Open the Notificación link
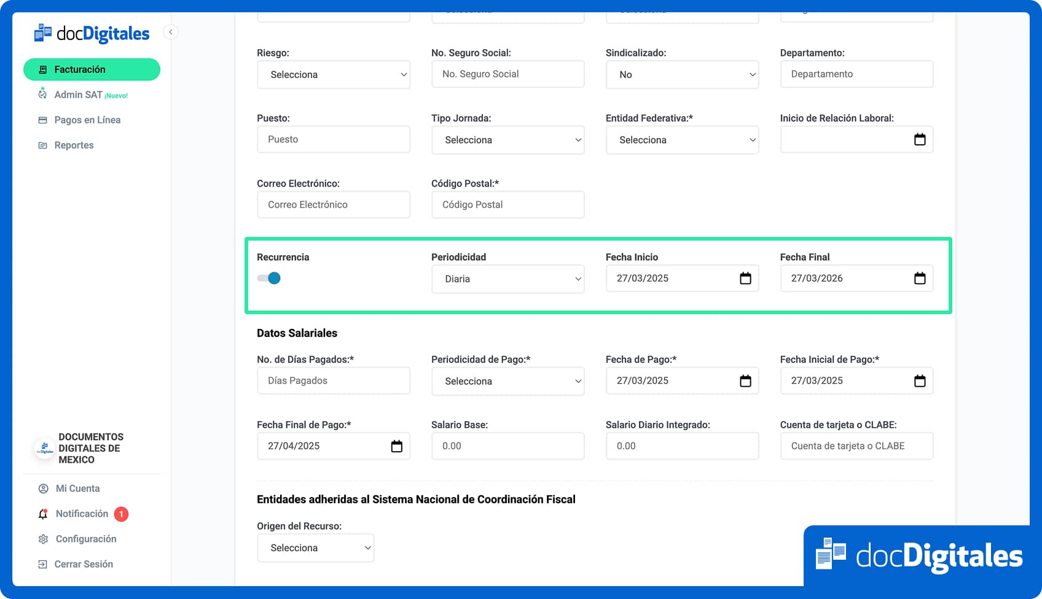This screenshot has width=1042, height=599. pyautogui.click(x=82, y=514)
